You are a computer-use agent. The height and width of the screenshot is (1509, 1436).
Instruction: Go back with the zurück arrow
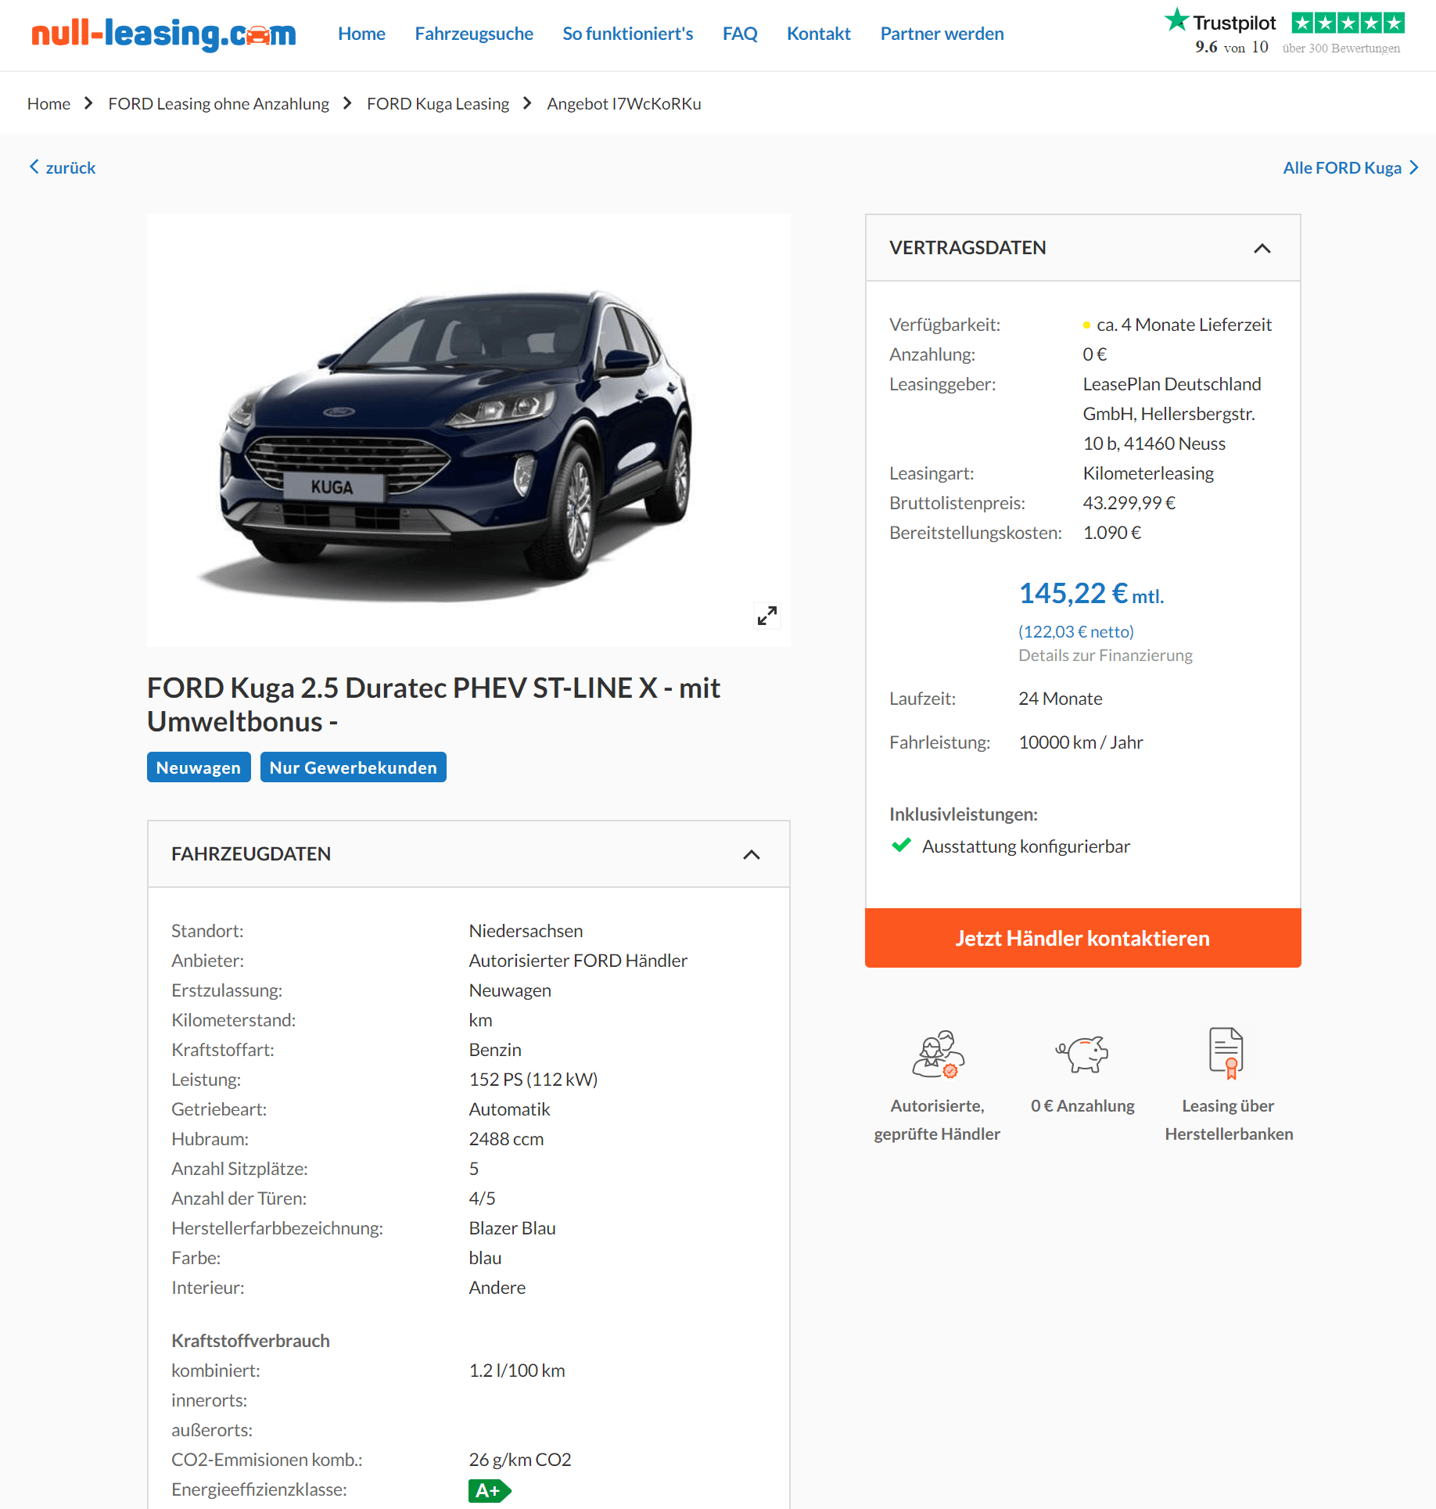(x=62, y=167)
